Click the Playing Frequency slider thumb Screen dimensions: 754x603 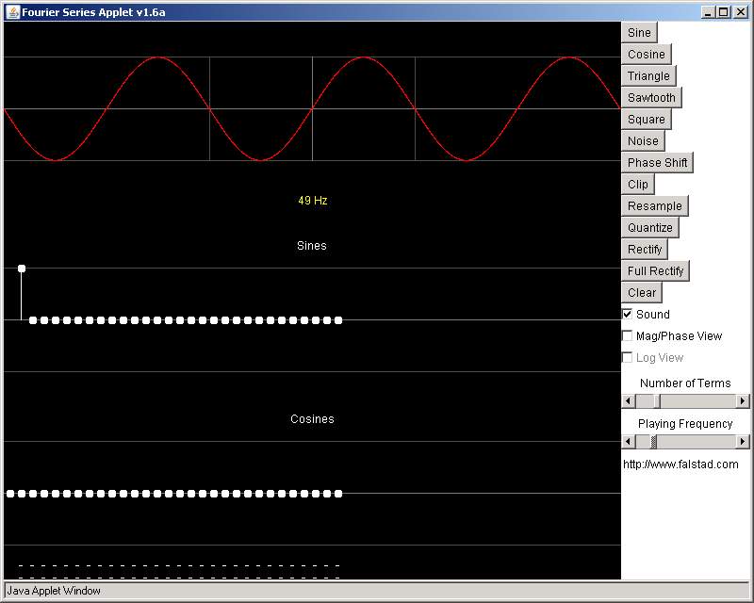(x=653, y=442)
